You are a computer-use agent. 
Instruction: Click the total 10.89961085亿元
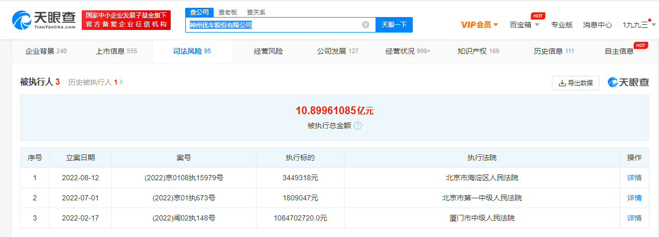[335, 110]
